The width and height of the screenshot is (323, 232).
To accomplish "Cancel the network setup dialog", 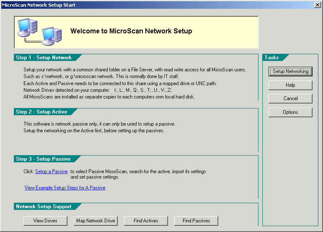I will 290,98.
